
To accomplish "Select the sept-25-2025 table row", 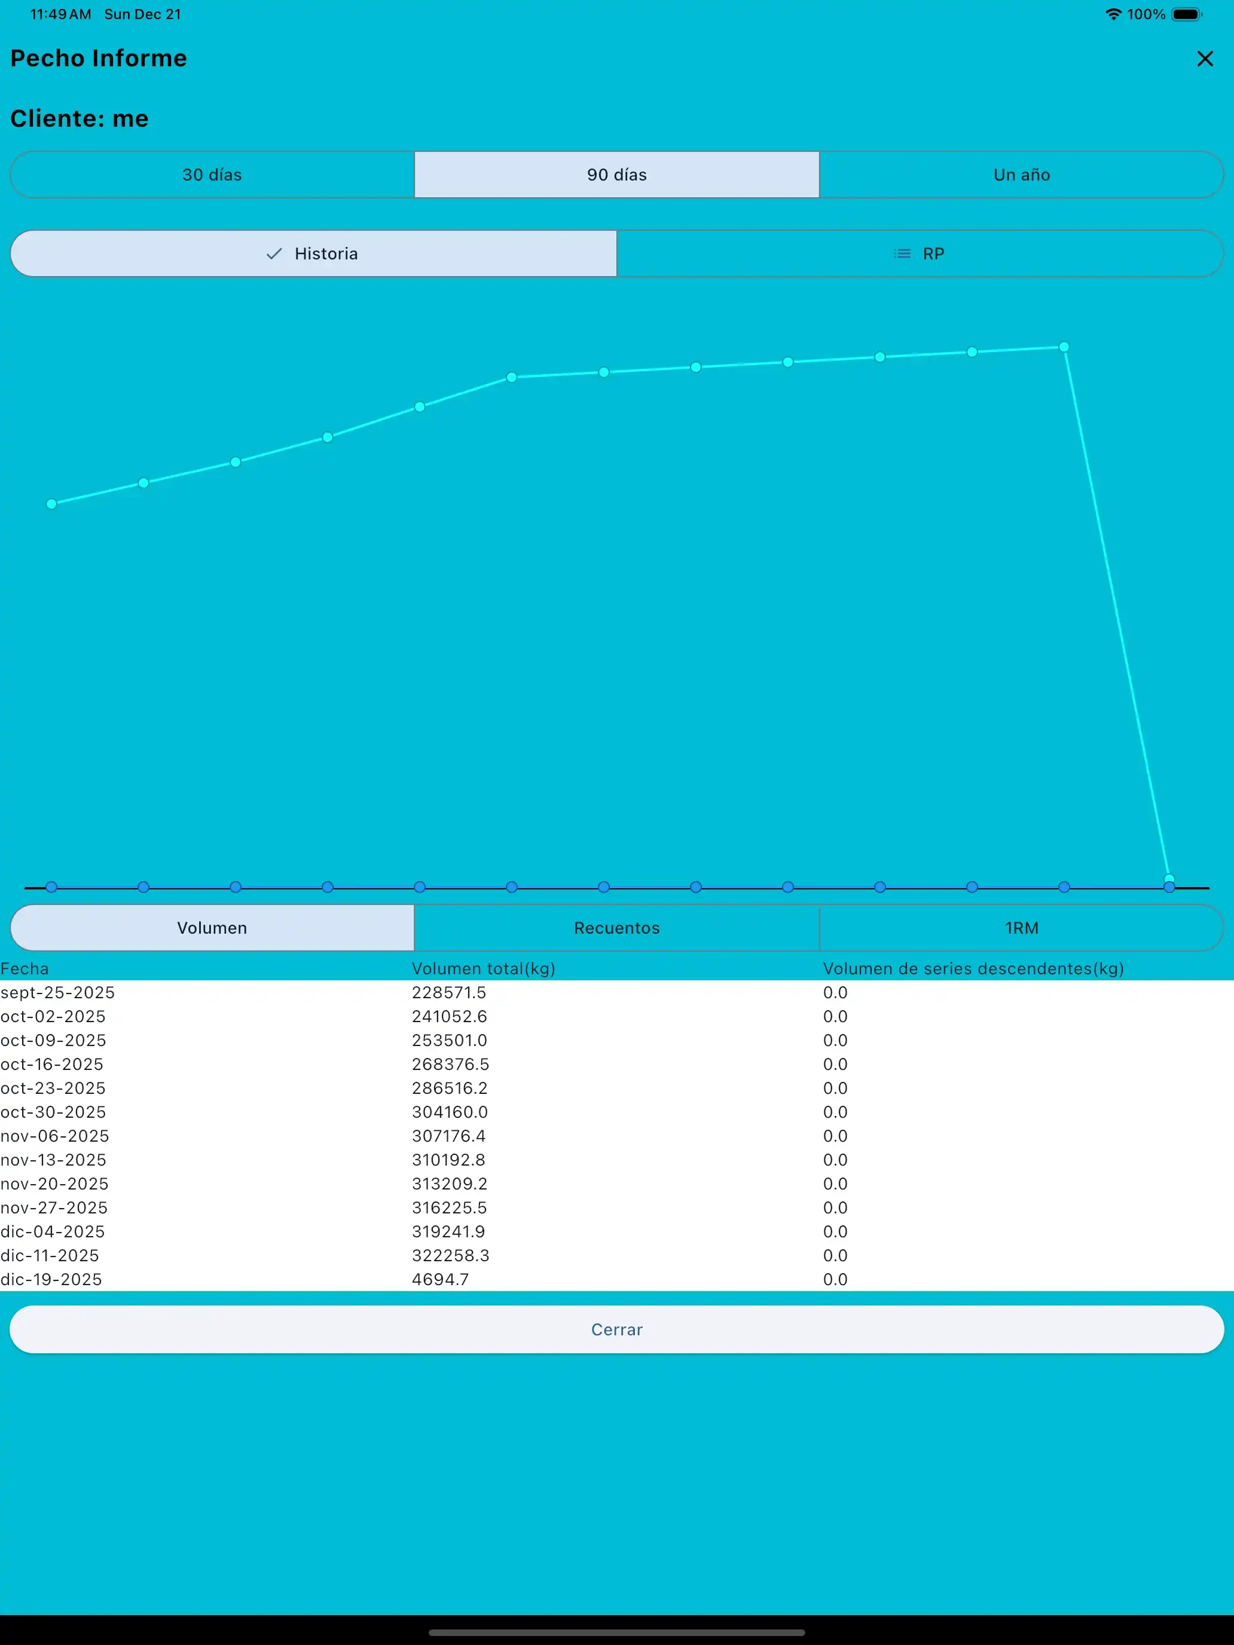I will 58,992.
